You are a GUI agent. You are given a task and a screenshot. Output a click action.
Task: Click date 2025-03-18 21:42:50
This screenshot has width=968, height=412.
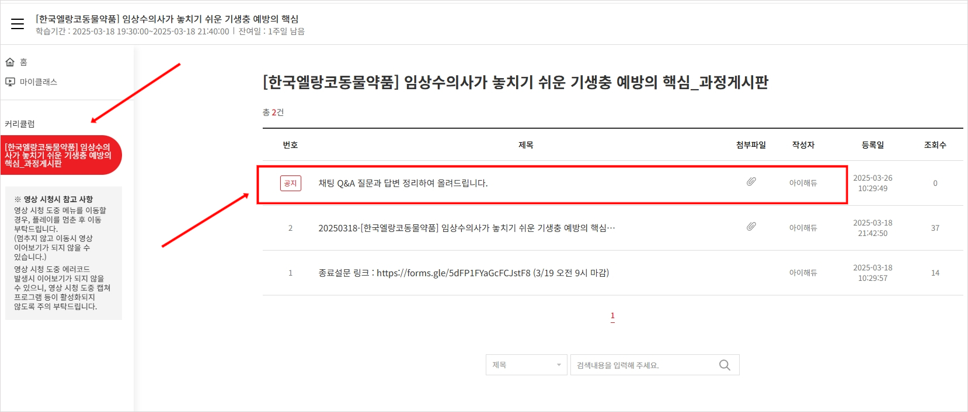pos(873,228)
